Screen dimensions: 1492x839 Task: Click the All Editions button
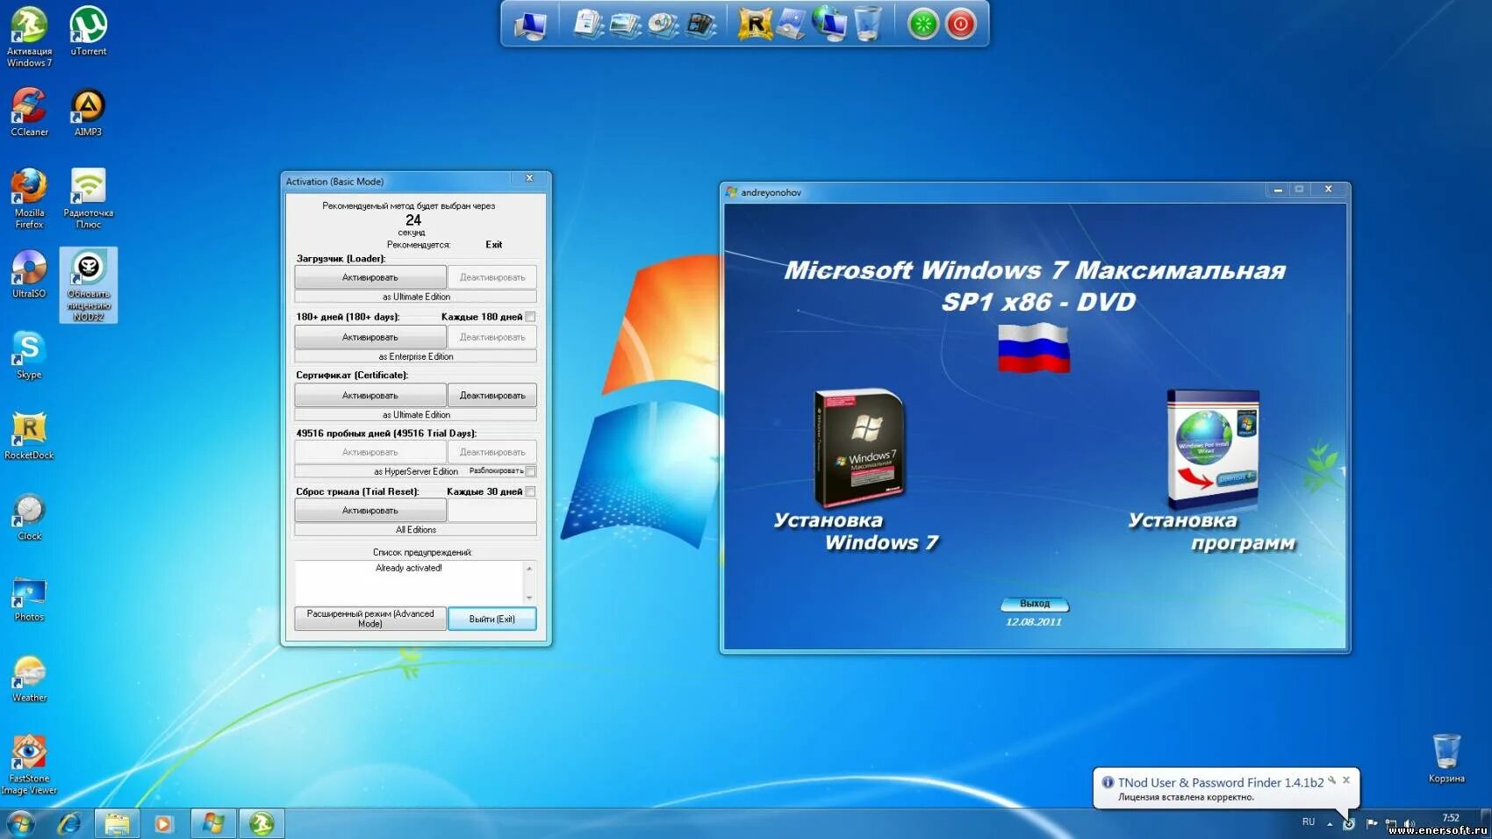(416, 530)
